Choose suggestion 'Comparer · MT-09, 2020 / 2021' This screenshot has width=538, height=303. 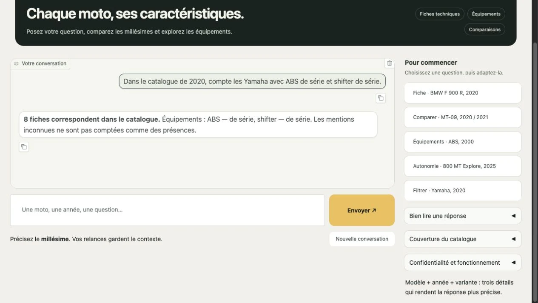pos(462,117)
